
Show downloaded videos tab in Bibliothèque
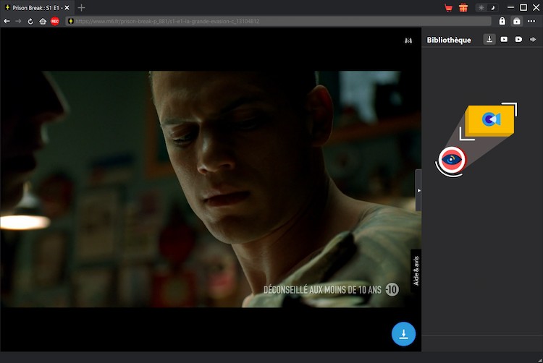tap(504, 40)
